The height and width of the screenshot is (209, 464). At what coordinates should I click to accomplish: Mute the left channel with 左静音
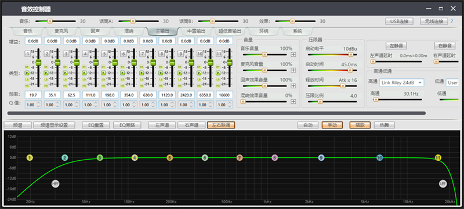pyautogui.click(x=396, y=46)
